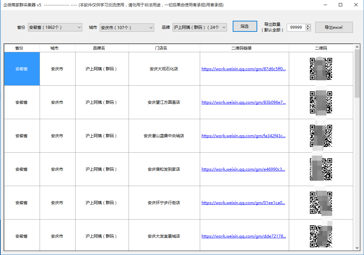This screenshot has width=364, height=255.
Task: Open the QR link for 安庆大观石化店
Action: coord(244,69)
